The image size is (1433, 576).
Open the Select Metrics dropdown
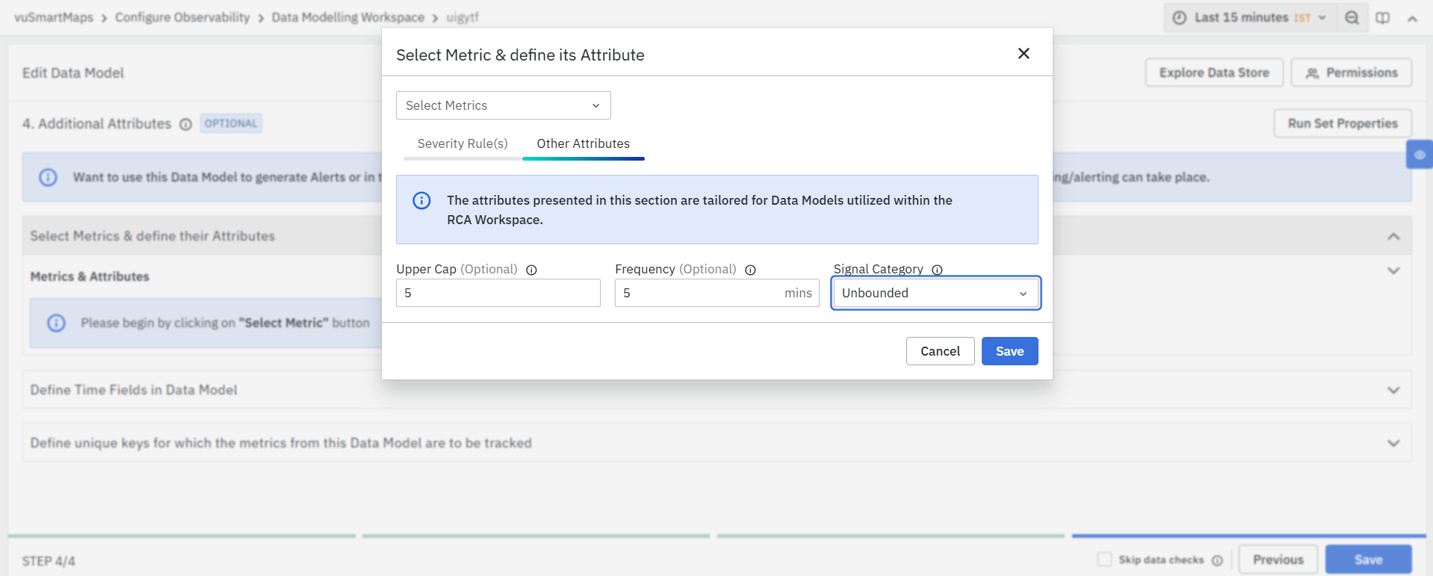pyautogui.click(x=503, y=105)
